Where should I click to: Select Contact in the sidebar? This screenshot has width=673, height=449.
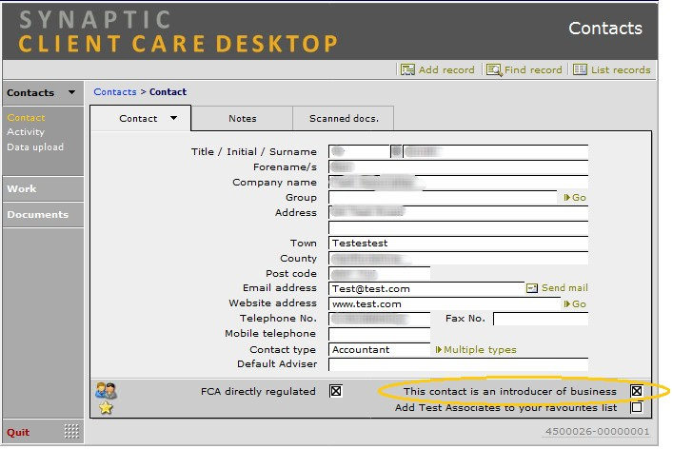[26, 118]
